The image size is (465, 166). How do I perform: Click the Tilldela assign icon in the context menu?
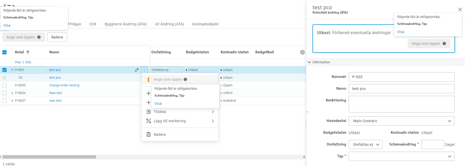click(148, 112)
